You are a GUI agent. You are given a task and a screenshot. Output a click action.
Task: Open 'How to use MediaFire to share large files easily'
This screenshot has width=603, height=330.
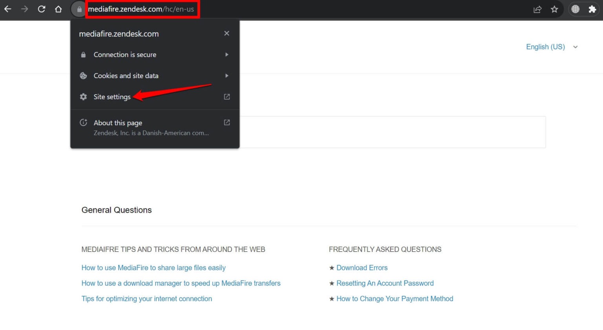pyautogui.click(x=153, y=268)
